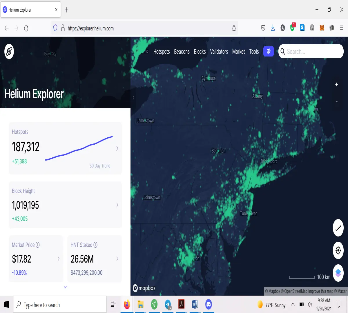Viewport: 348px width, 313px height.
Task: Click the Windows taskbar search box
Action: (x=60, y=304)
